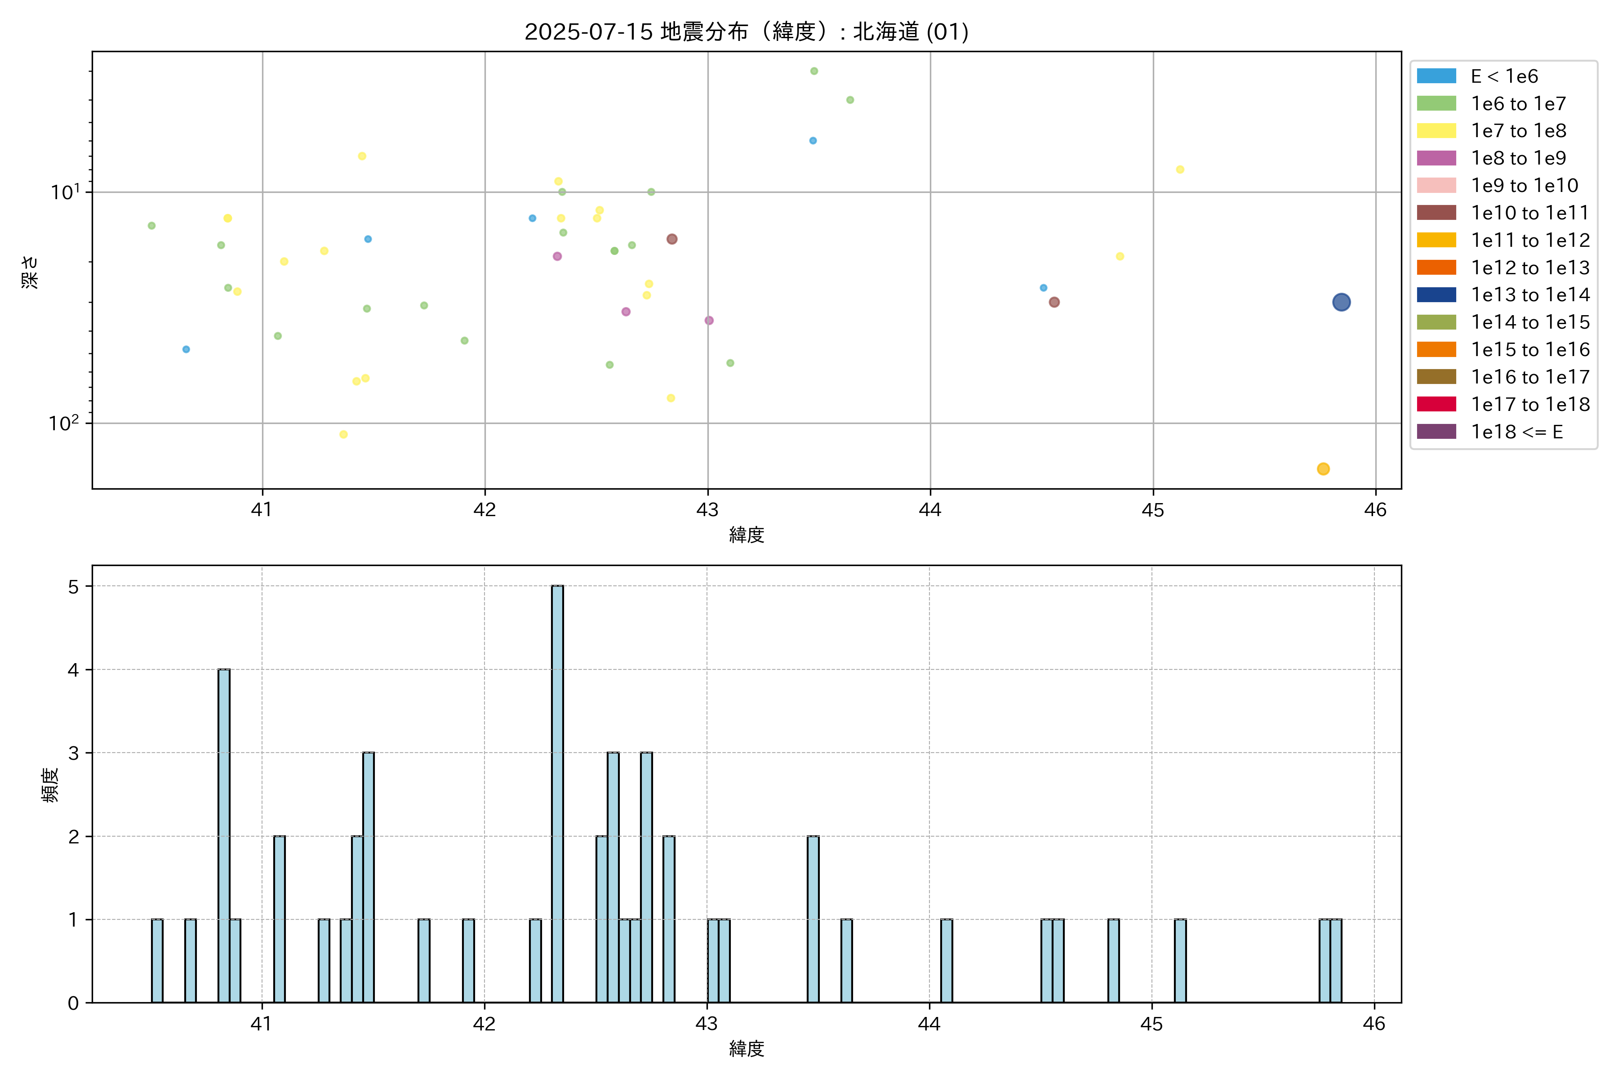The width and height of the screenshot is (1618, 1079).
Task: Click the brown 1e10 to 1e11 legend swatch
Action: [x=1436, y=213]
